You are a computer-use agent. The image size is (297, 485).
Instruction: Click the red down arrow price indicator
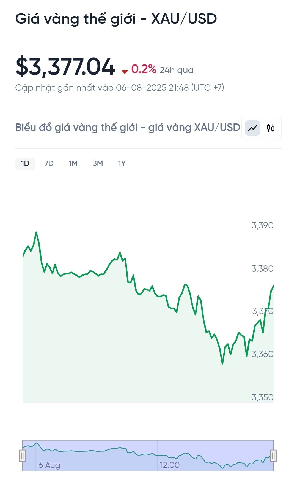[x=125, y=72]
